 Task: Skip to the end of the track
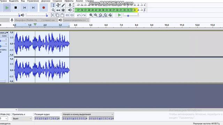click(x=33, y=8)
